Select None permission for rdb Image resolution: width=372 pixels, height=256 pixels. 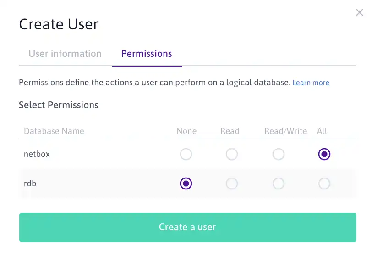click(x=186, y=184)
